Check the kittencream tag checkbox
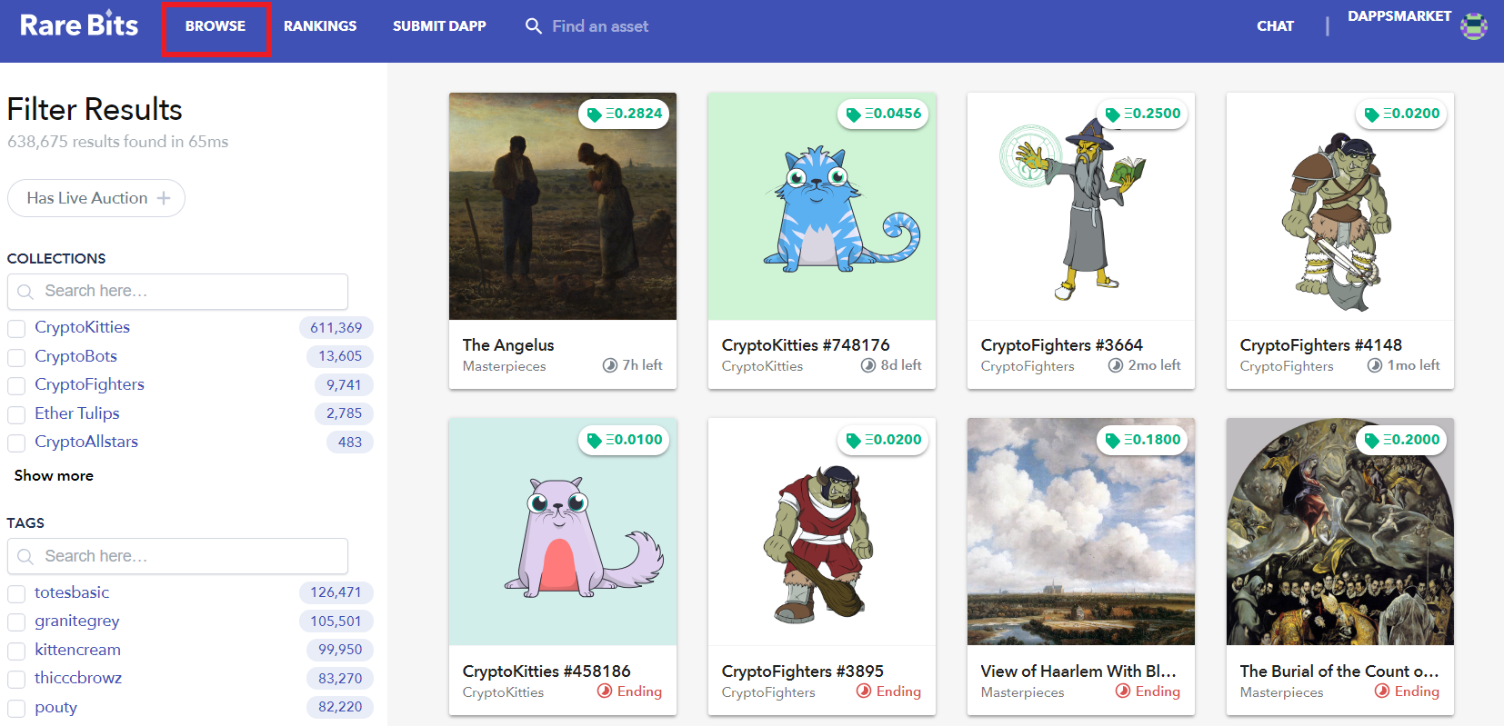The image size is (1504, 726). pyautogui.click(x=16, y=651)
